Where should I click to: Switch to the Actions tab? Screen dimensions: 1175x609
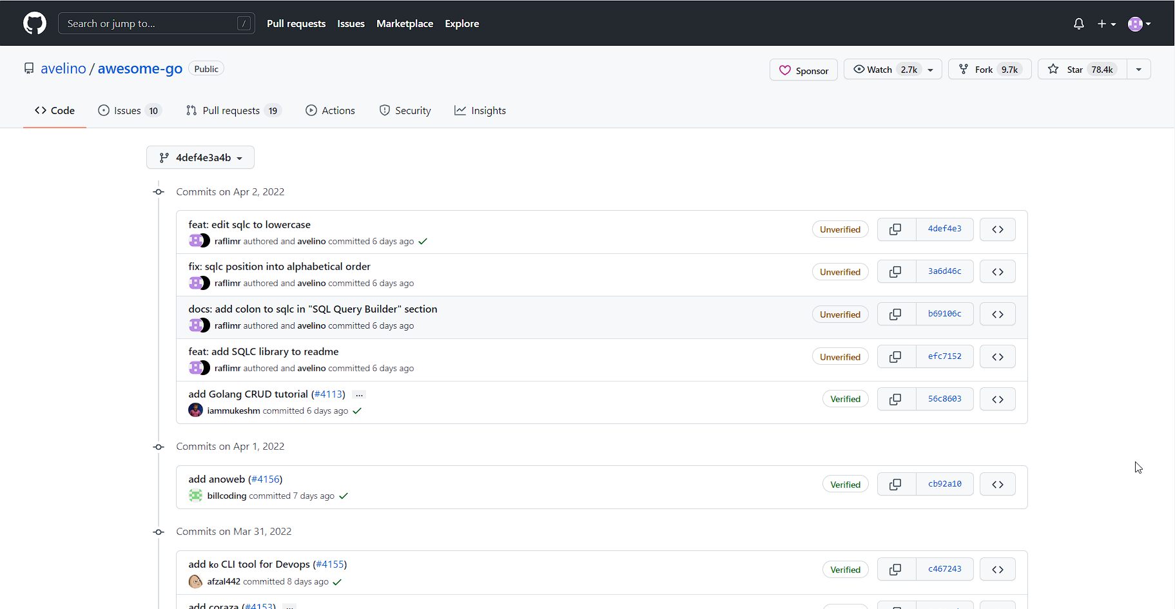(330, 111)
